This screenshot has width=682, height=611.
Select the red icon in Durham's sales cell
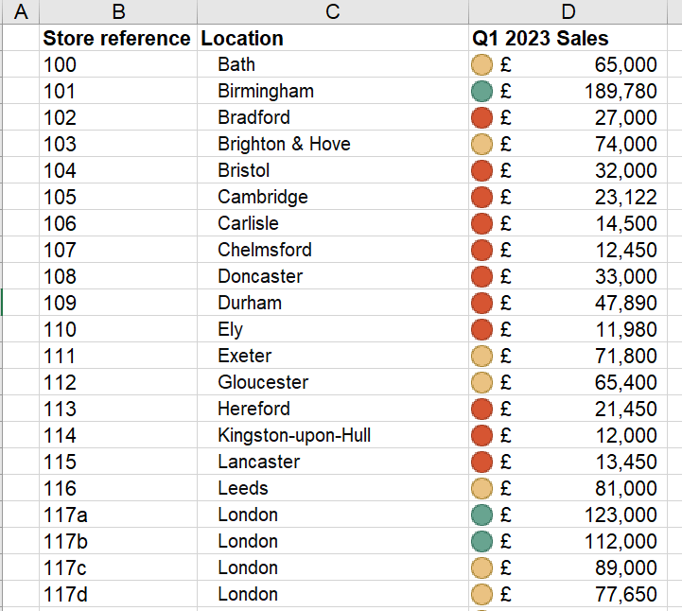(x=482, y=304)
